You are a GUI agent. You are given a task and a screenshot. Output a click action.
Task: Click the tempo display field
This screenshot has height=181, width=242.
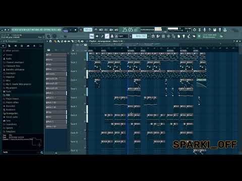pyautogui.click(x=88, y=30)
